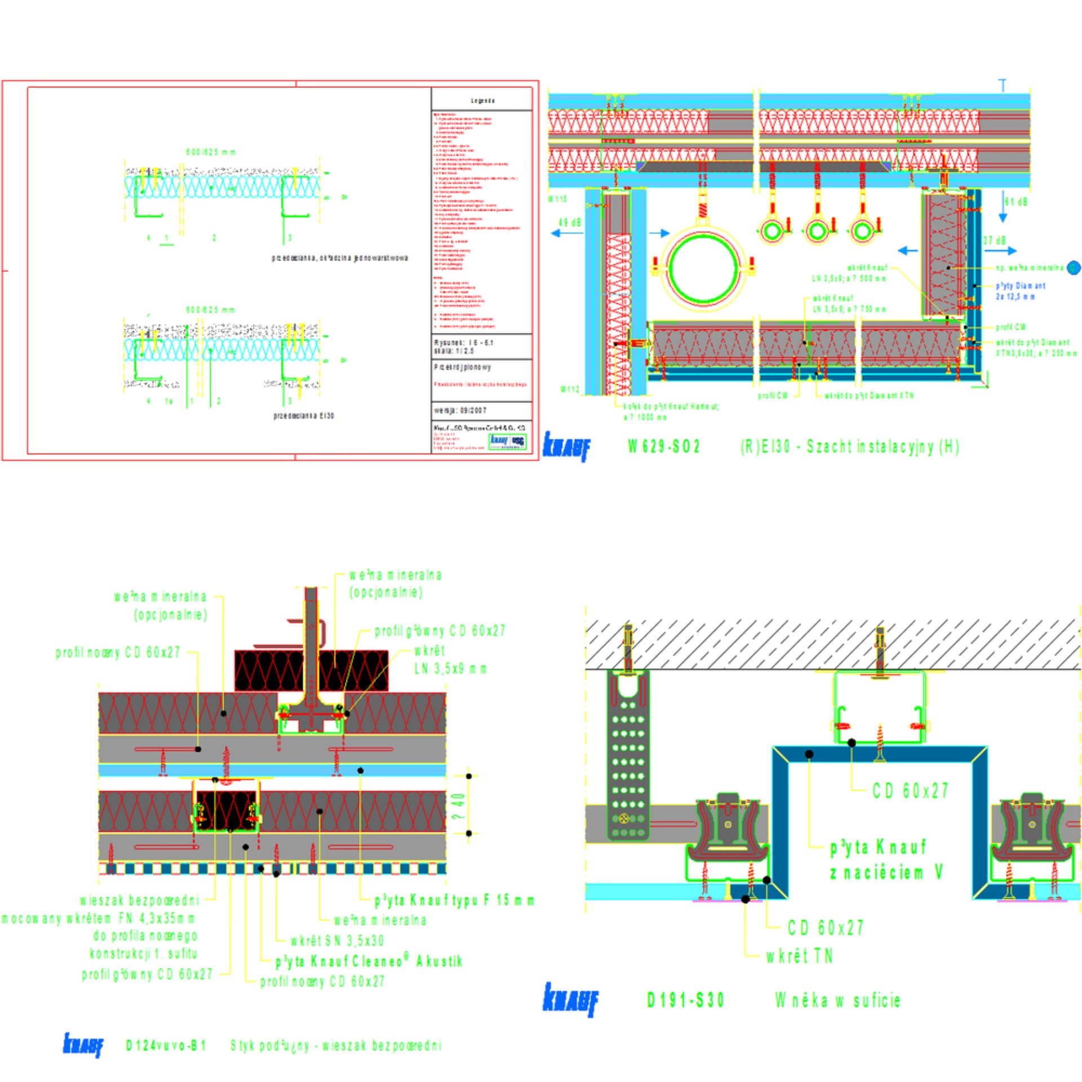Click the blue circle at right edge

pyautogui.click(x=1074, y=268)
